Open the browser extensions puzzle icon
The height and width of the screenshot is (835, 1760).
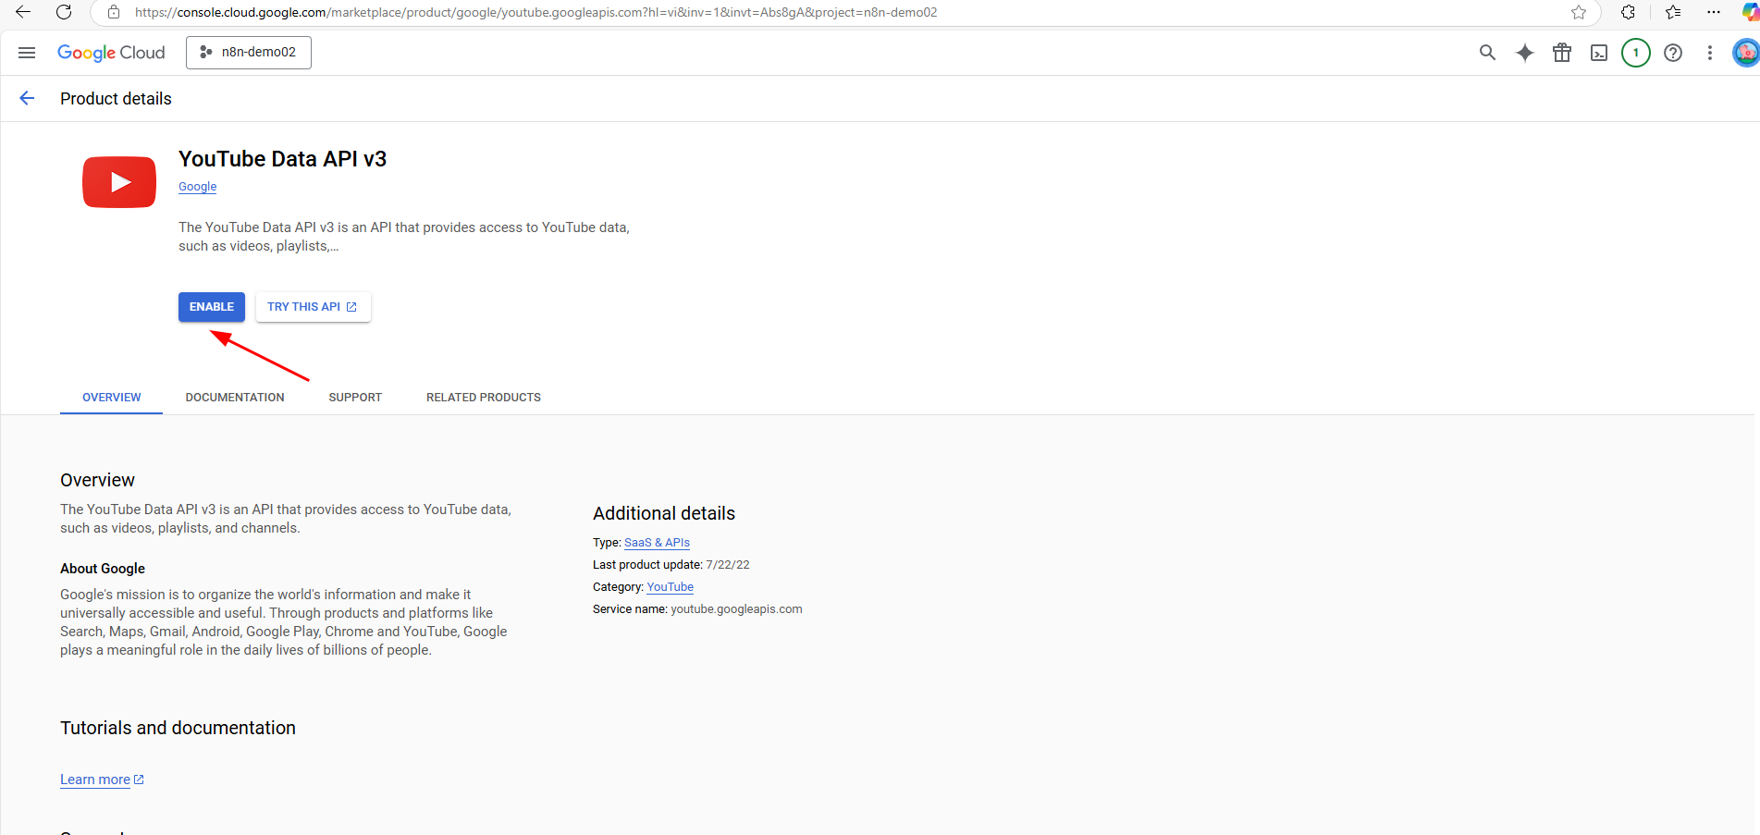click(1628, 12)
